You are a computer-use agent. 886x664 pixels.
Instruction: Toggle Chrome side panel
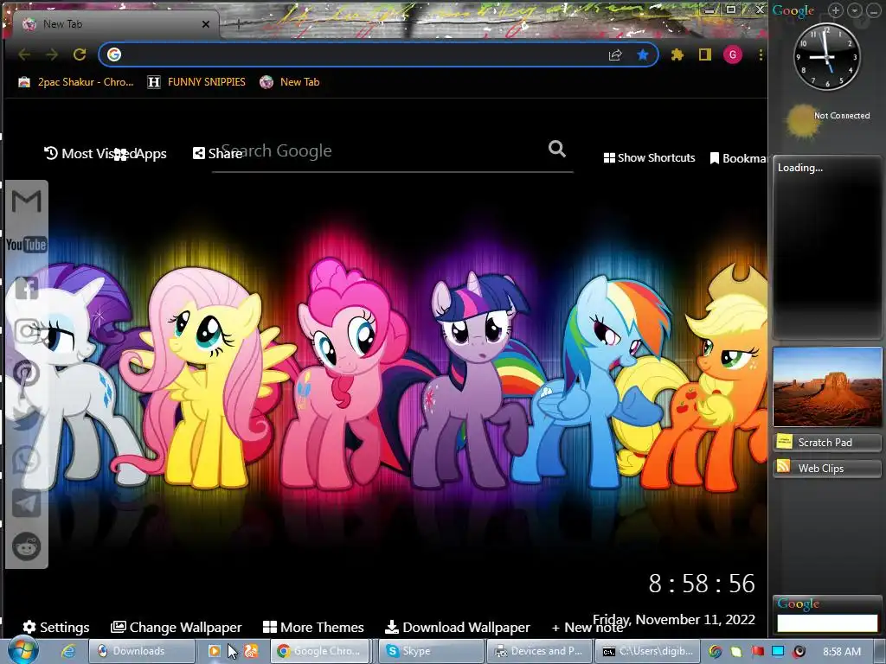point(704,54)
